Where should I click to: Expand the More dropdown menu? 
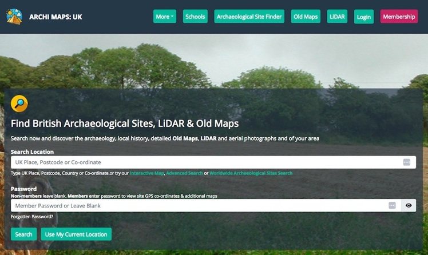165,17
